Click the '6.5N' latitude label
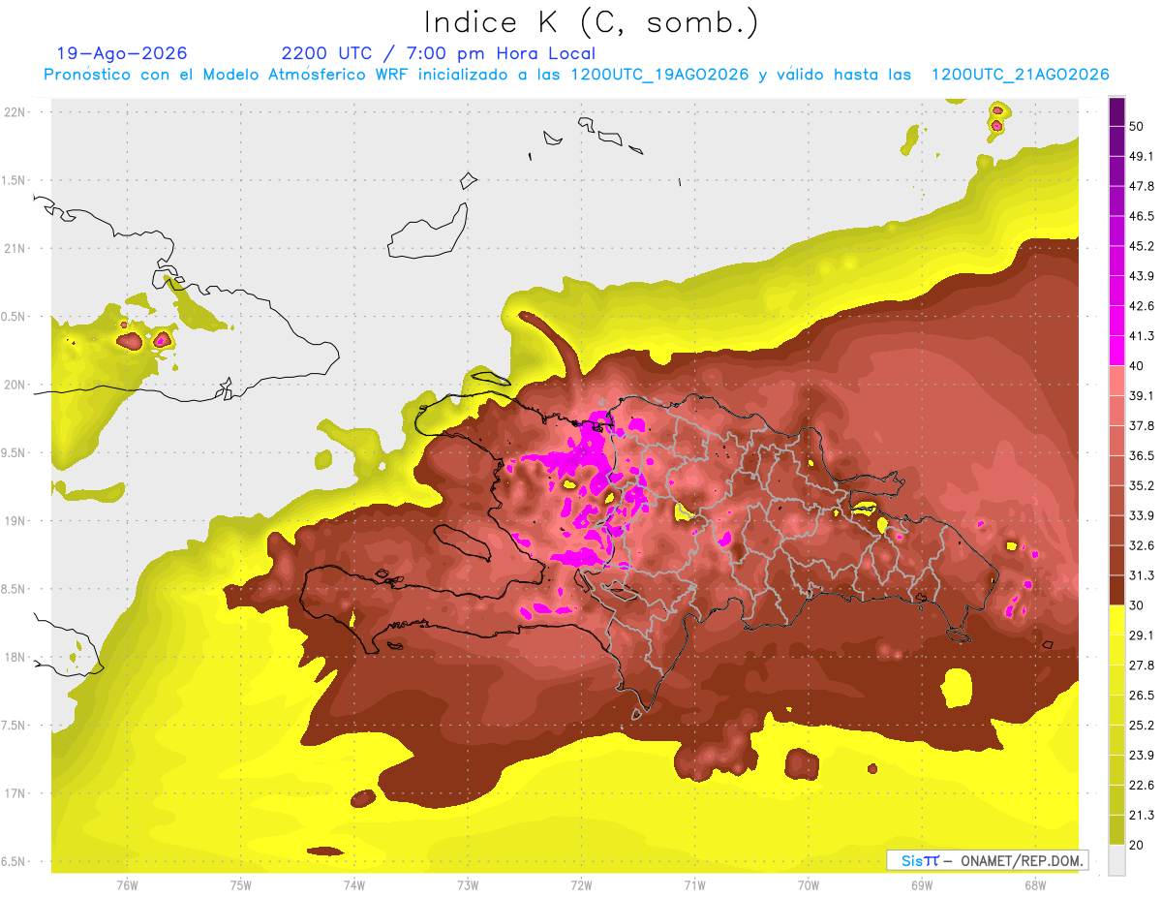This screenshot has width=1162, height=898. 15,861
